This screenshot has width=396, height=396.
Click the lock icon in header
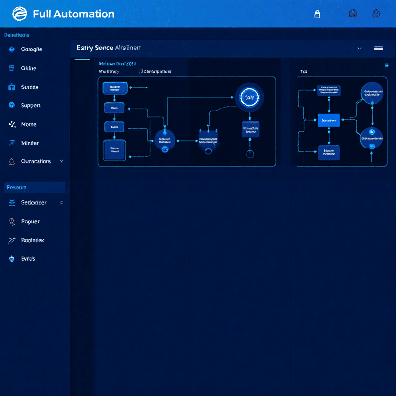(317, 14)
